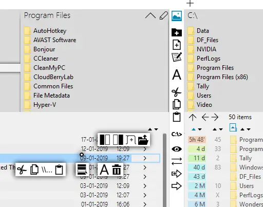Screen dimensions: 263x207
Task: Open command prompt C:\> icon
Action: 177,134
